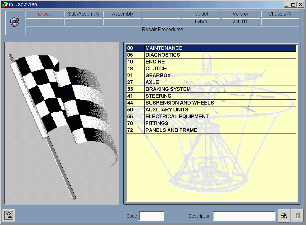Click the Model header cell

[201, 14]
